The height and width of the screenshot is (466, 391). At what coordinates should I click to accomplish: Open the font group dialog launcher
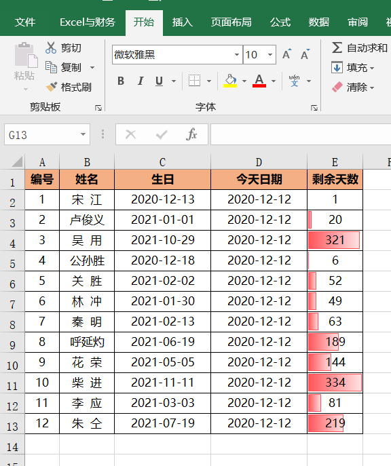click(314, 108)
